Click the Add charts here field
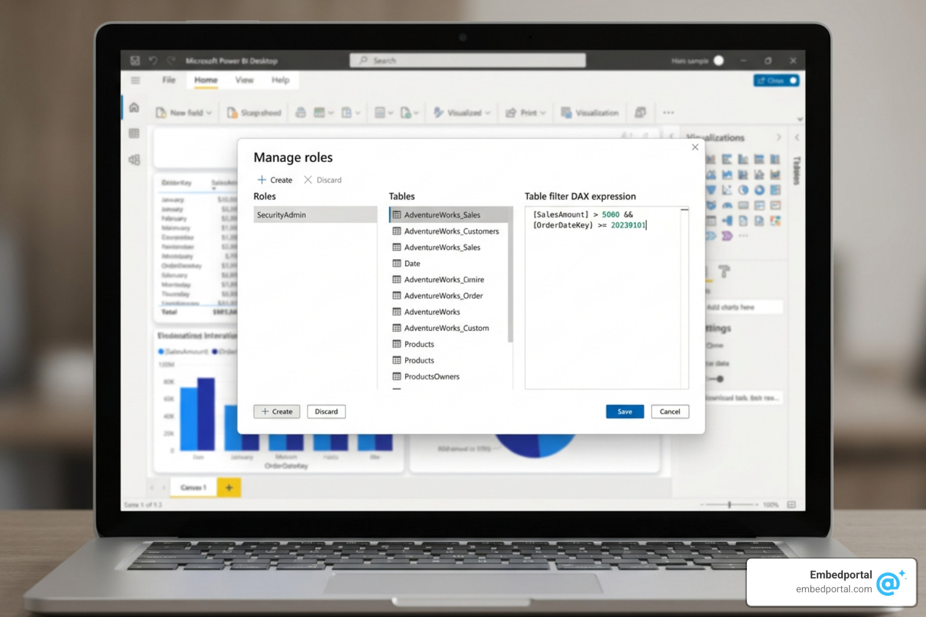This screenshot has width=926, height=617. 744,307
